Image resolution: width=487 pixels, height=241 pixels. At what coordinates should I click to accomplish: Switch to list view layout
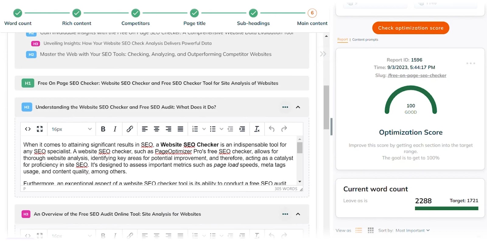coord(359,230)
